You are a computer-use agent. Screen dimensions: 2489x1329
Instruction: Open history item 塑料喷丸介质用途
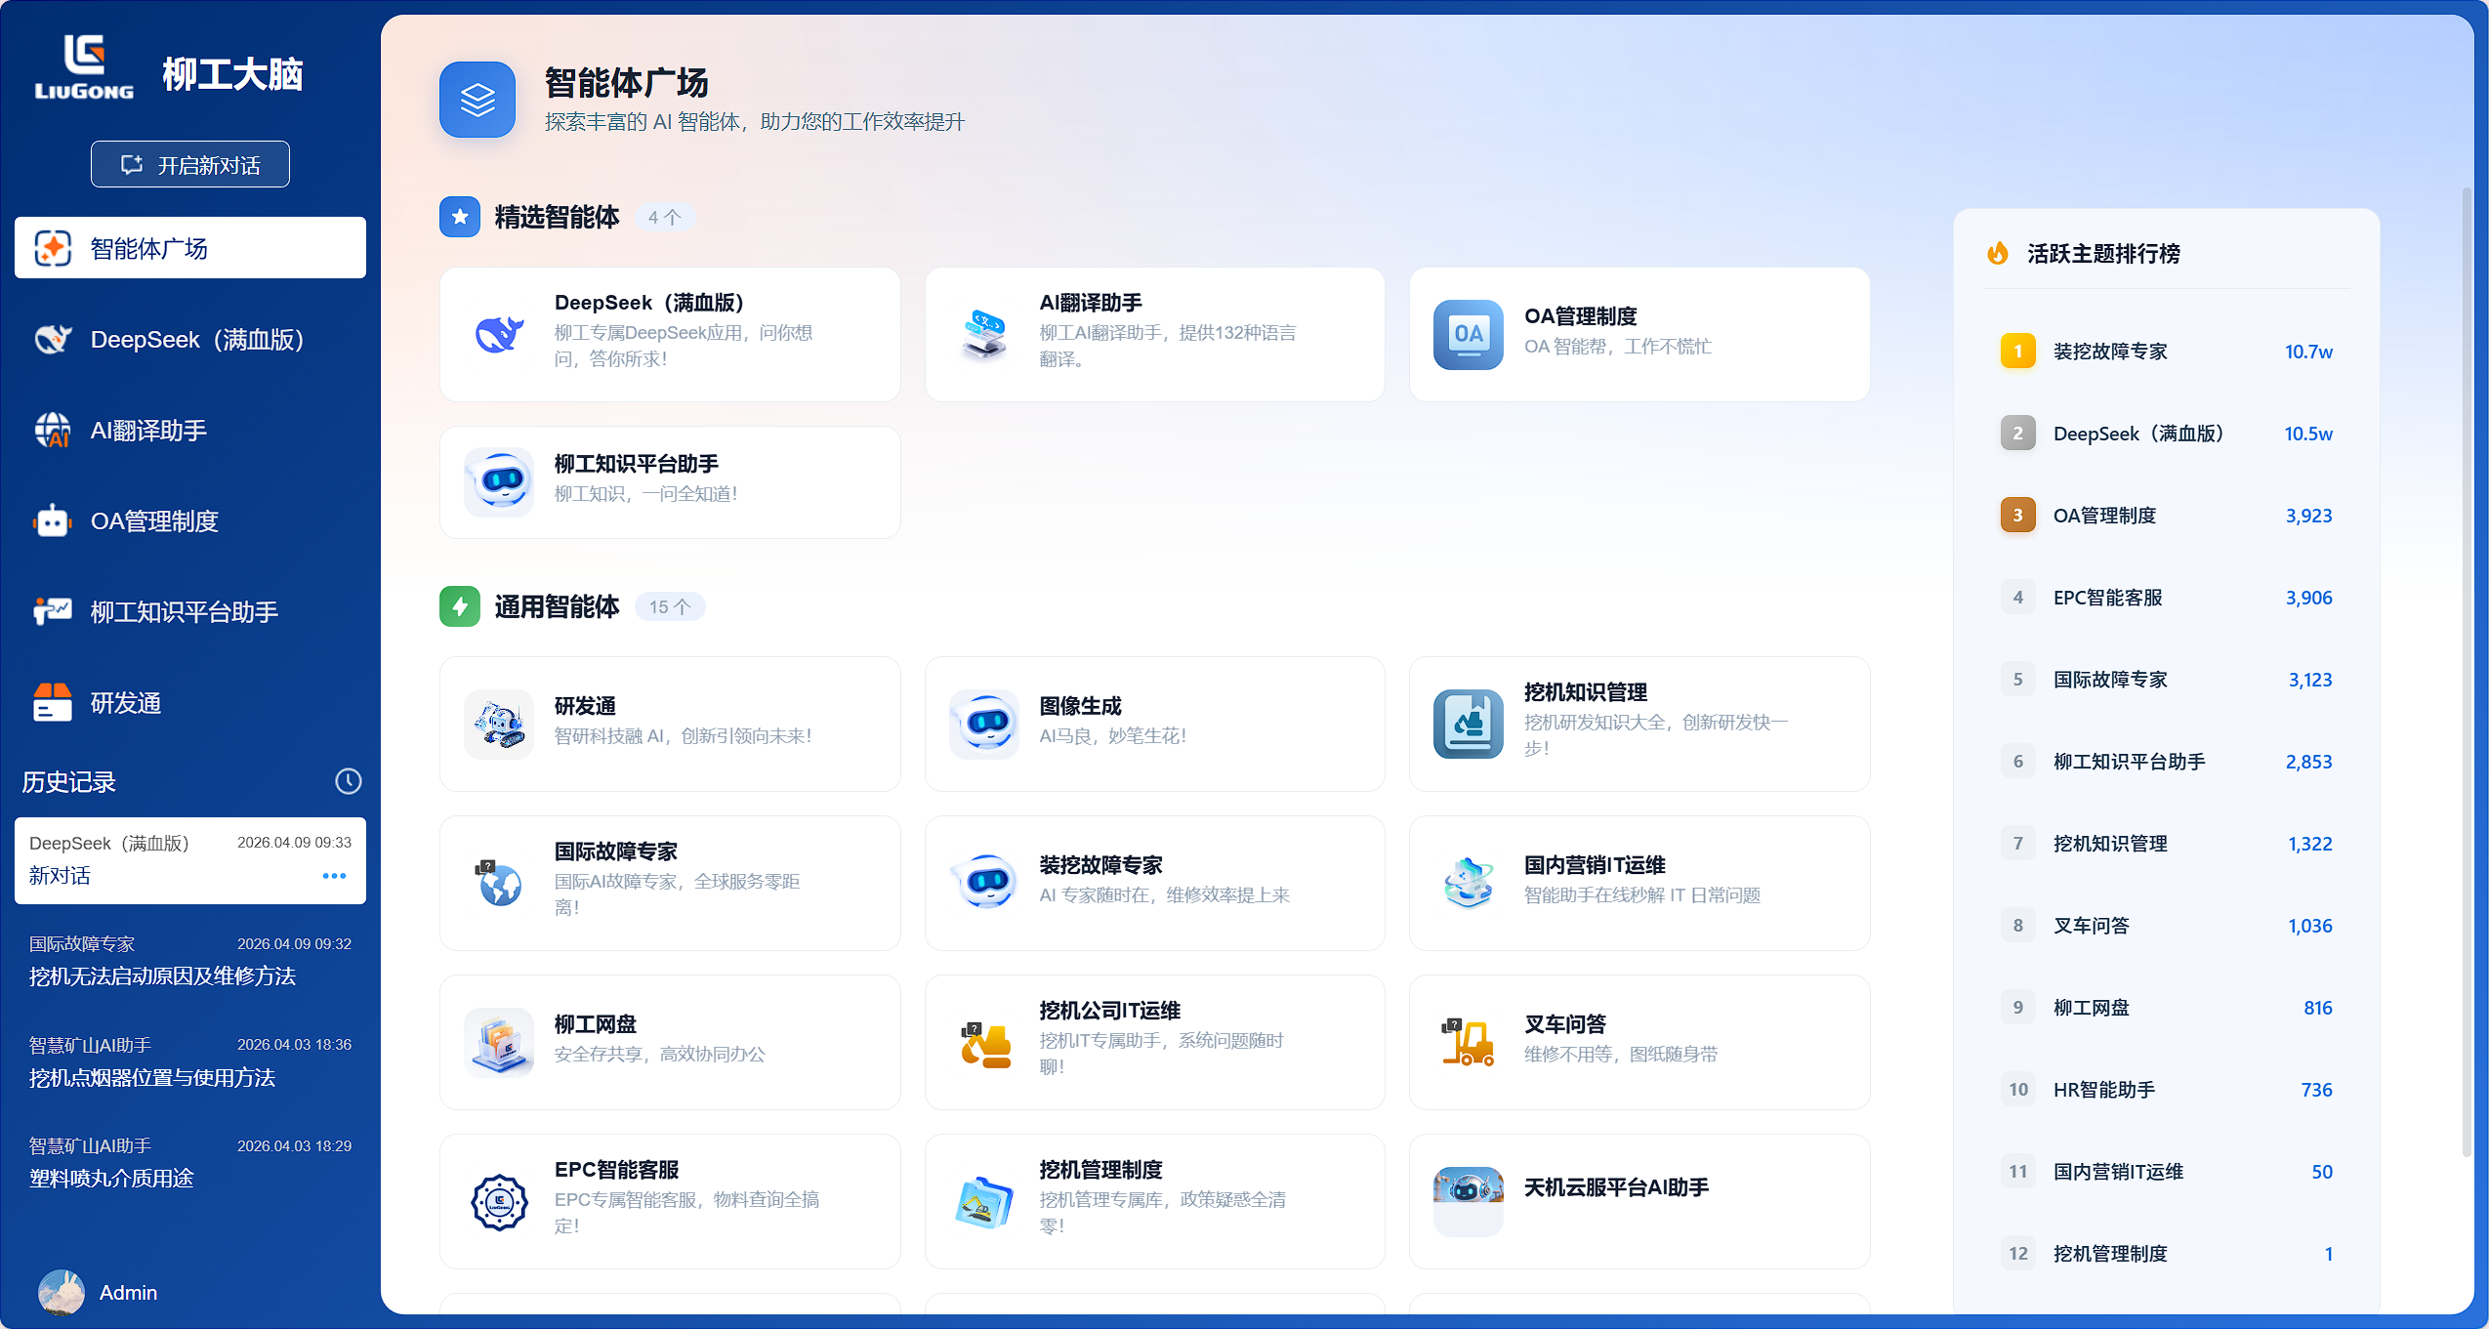pos(190,1162)
